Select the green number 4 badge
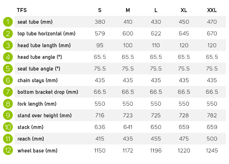Screen dimensions: 229x164 pyautogui.click(x=8, y=57)
